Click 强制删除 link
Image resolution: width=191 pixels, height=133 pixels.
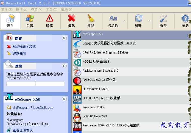(19, 53)
